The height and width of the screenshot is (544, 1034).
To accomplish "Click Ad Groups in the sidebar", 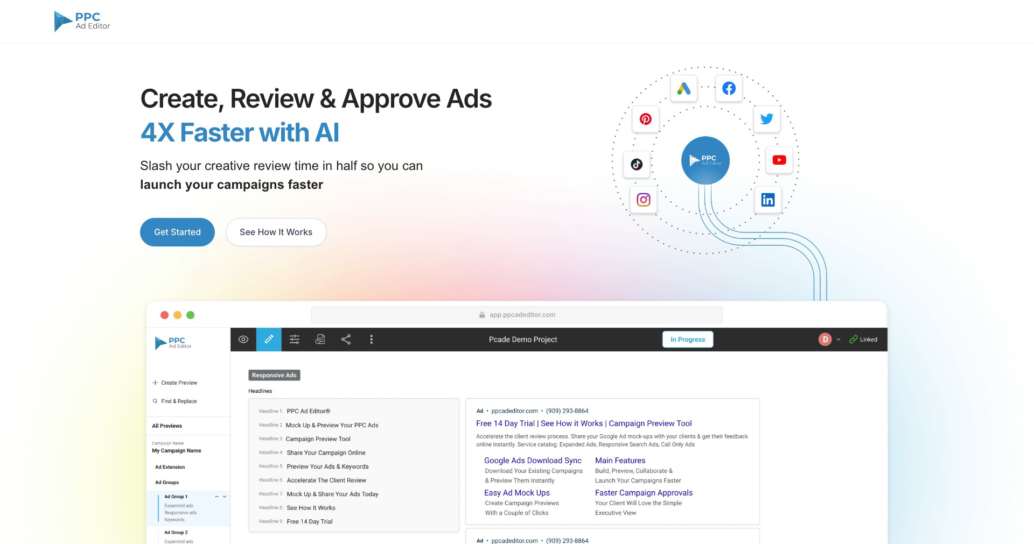I will (x=167, y=483).
